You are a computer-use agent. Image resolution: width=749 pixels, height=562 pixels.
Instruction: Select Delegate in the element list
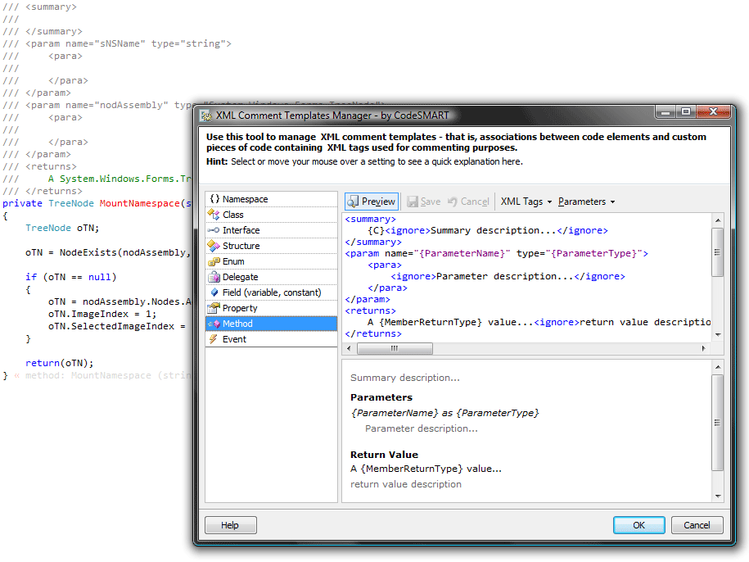271,277
